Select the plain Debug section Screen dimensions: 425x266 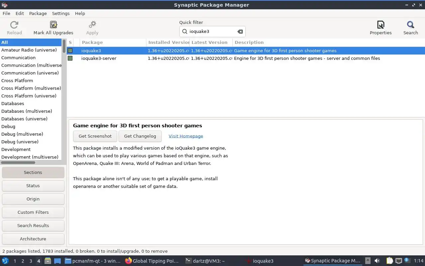[31, 126]
